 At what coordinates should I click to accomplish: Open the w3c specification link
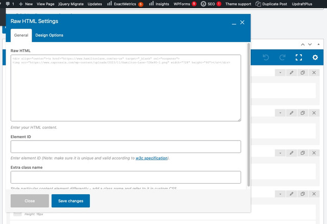152,158
